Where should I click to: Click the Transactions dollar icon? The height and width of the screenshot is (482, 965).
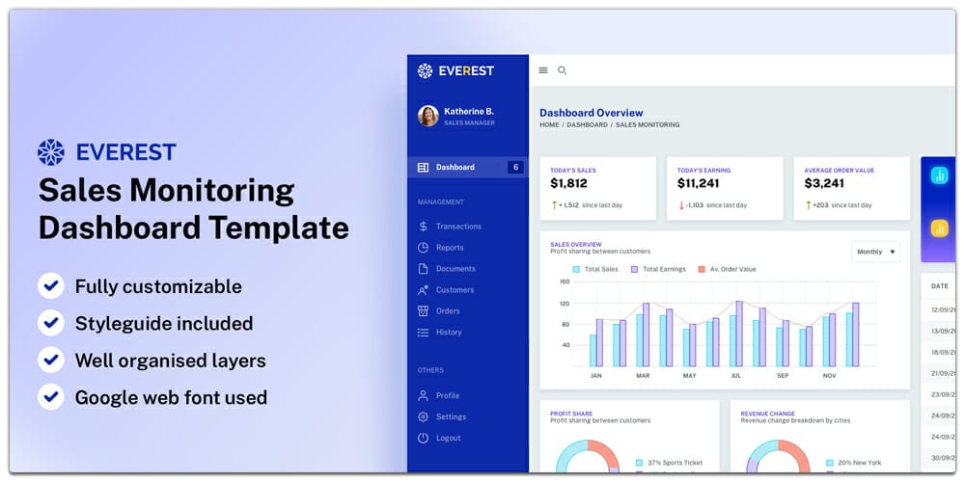pos(423,227)
